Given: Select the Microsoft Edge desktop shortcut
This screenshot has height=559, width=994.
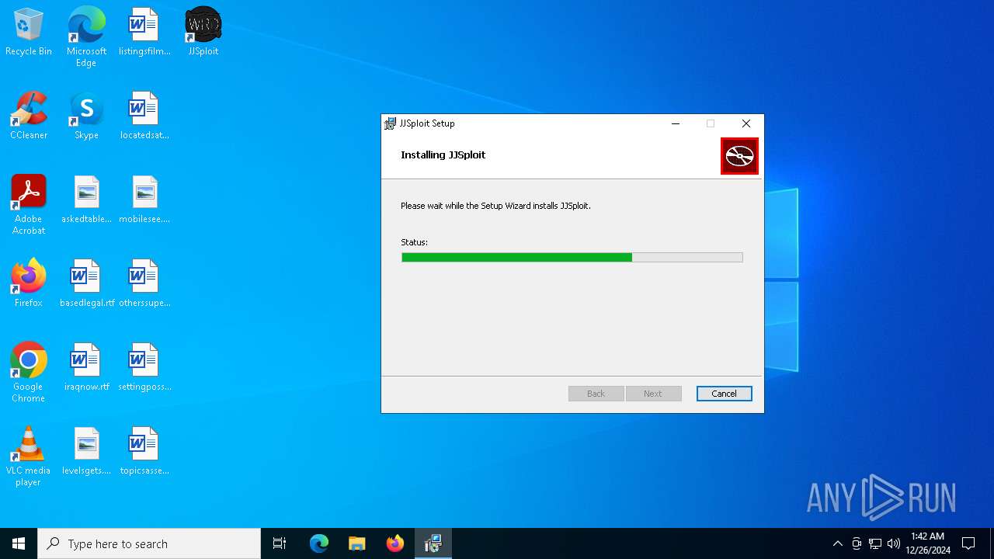Looking at the screenshot, I should [86, 37].
